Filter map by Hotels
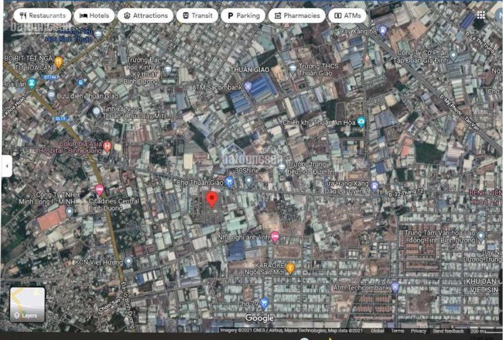Viewport: 503px width, 340px height. pos(93,16)
